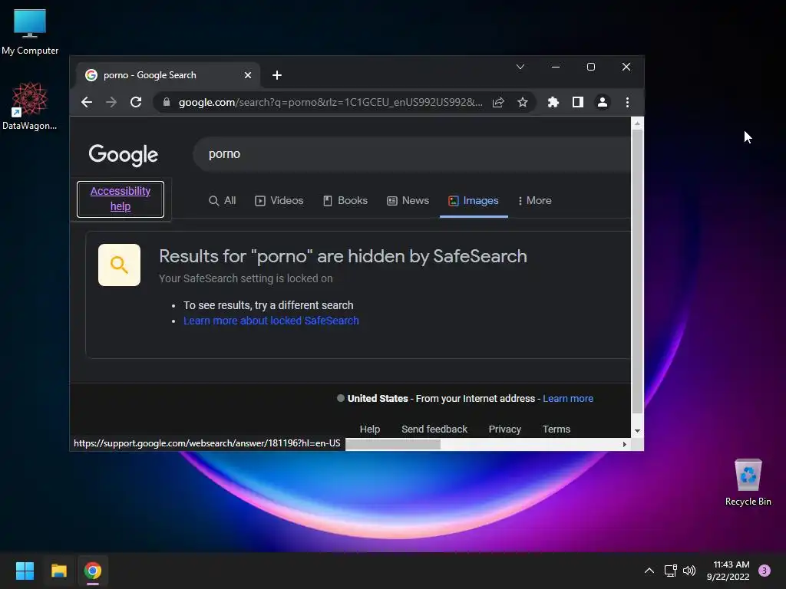
Task: Click the forward navigation arrow
Action: pos(111,102)
